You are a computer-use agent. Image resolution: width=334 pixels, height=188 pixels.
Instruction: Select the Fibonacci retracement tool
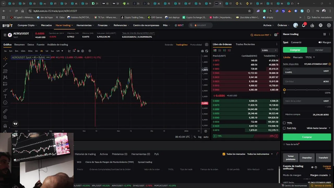5,71
